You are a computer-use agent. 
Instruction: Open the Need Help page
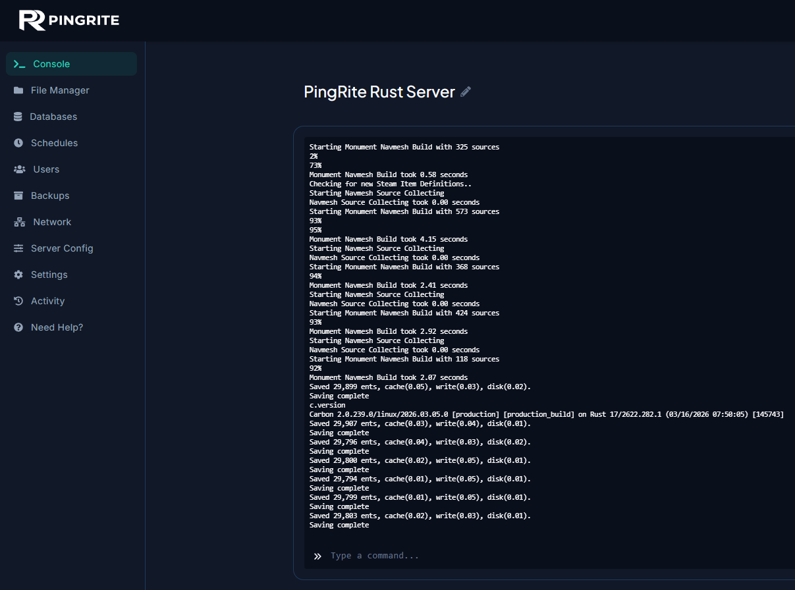[x=57, y=327]
